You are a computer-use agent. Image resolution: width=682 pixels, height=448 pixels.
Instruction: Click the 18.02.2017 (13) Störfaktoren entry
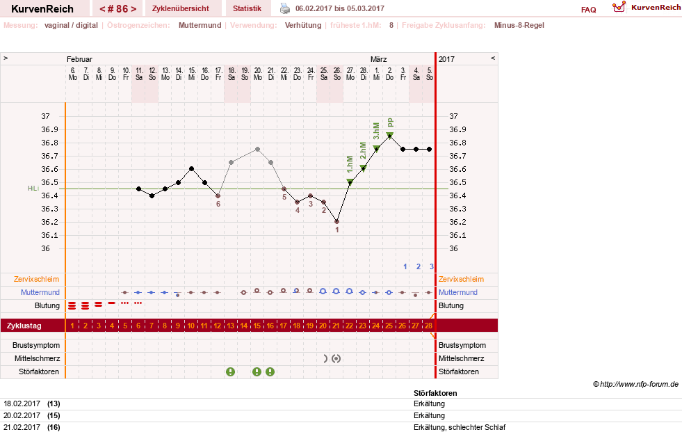point(341,404)
